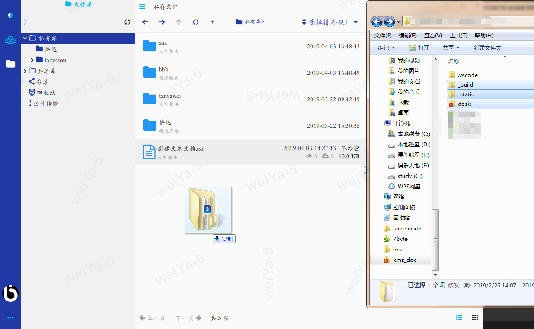Open WPS网盘 in Explorer navigation pane

coord(404,187)
